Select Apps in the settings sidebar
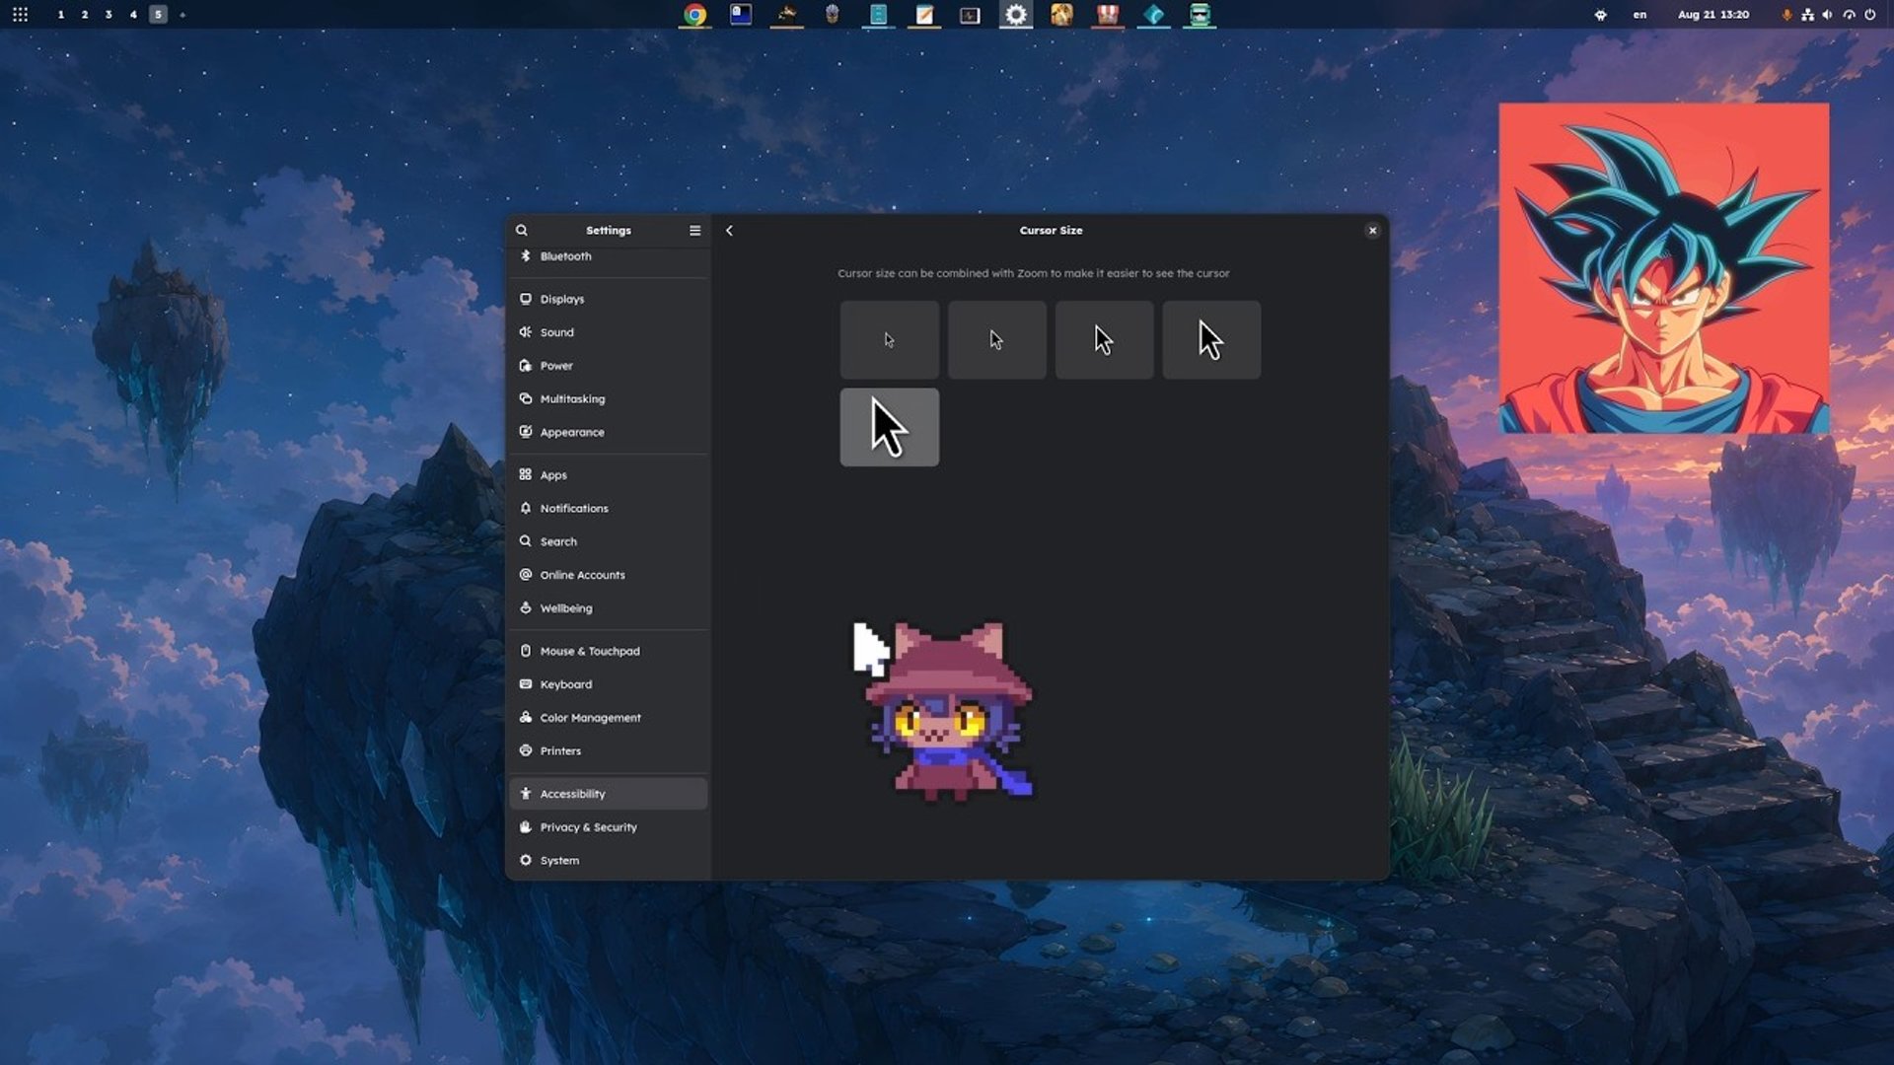Screen dimensions: 1894x1065 click(x=609, y=475)
